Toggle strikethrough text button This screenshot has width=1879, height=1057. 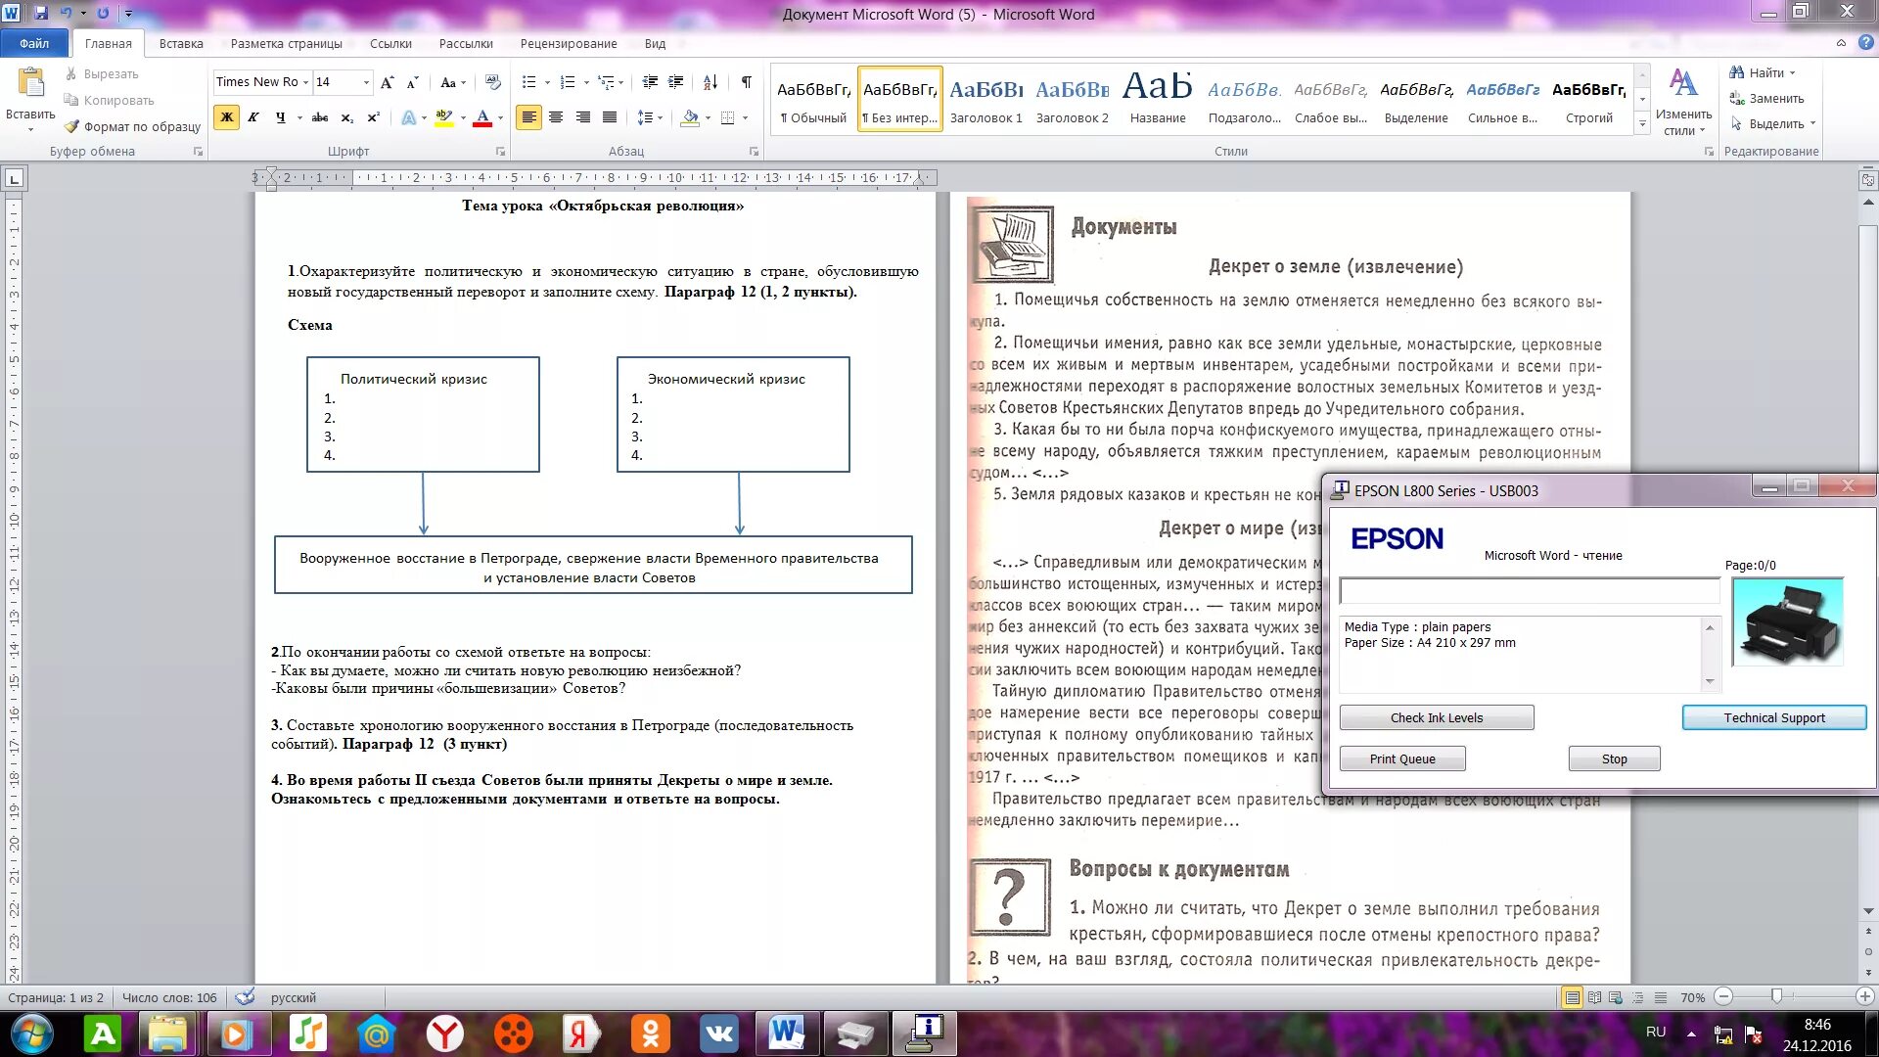[320, 117]
